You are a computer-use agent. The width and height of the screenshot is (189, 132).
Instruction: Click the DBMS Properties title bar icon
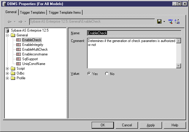[x=4, y=4]
